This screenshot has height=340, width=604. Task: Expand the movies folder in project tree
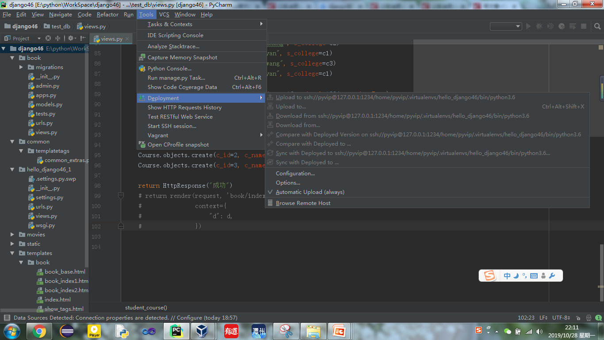pos(12,234)
